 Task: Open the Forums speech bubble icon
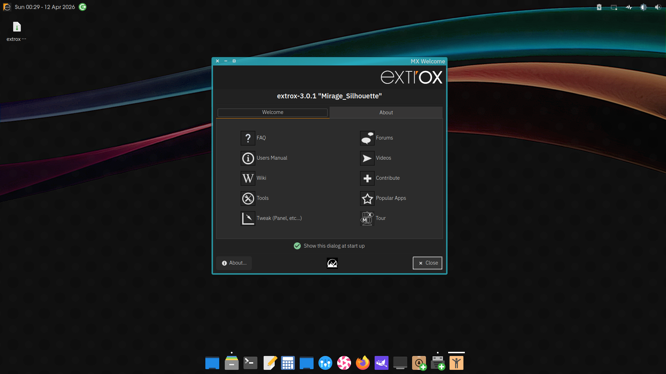coord(367,138)
